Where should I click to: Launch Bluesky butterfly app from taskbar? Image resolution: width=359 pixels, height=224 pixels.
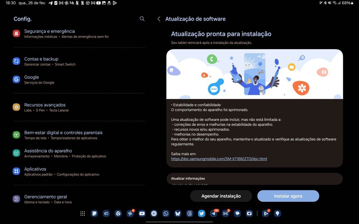[x=178, y=214]
